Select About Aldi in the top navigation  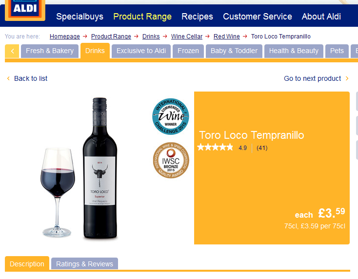tap(321, 17)
